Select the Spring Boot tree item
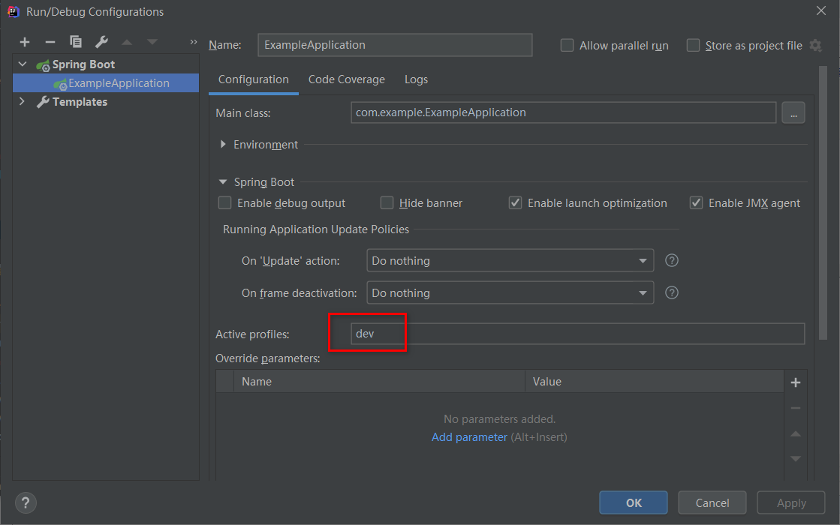Image resolution: width=840 pixels, height=525 pixels. tap(83, 64)
